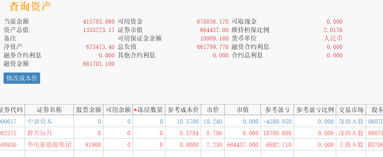Click the 664437.000 market value cell

tap(243, 145)
